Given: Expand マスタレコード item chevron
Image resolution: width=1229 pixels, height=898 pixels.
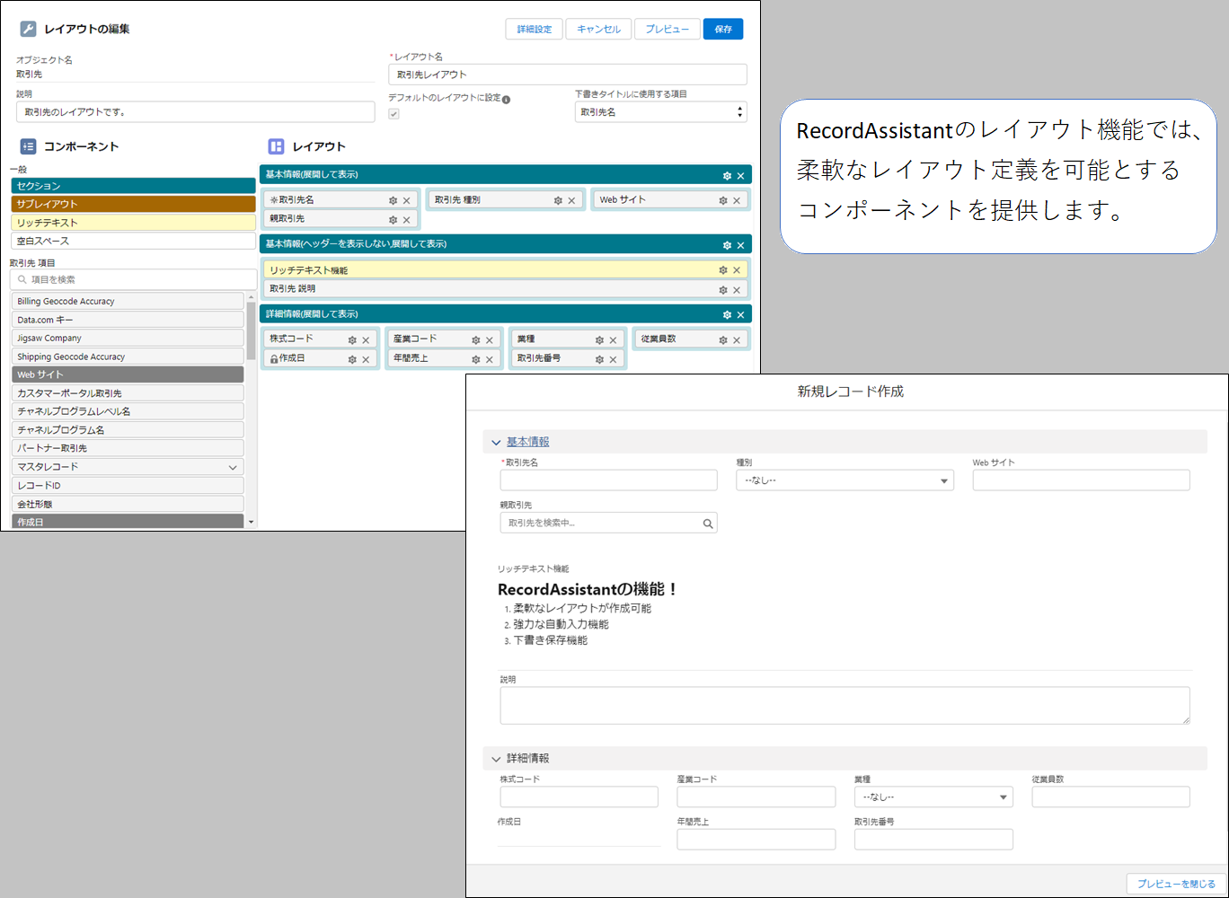Looking at the screenshot, I should click(233, 467).
